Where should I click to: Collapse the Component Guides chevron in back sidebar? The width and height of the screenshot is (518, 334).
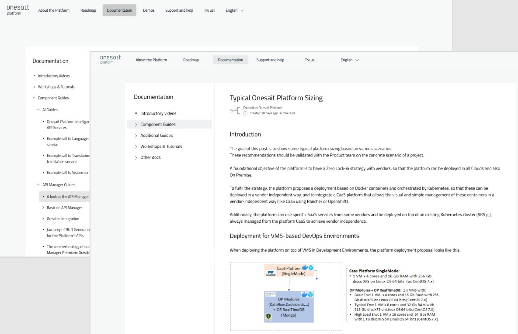coord(34,98)
